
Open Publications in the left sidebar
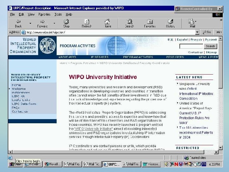pos(21,93)
